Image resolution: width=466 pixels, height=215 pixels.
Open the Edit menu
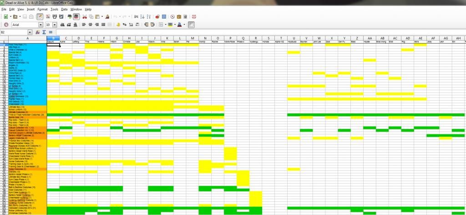(x=12, y=9)
